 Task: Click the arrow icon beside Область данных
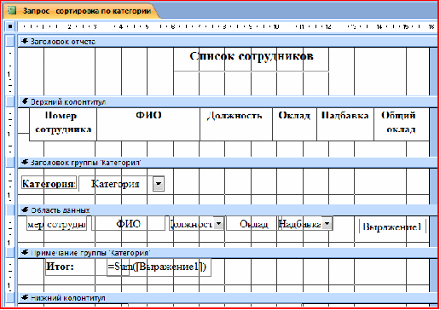point(25,210)
